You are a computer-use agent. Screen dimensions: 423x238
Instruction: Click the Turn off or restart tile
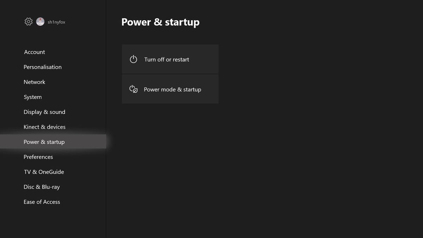[170, 59]
